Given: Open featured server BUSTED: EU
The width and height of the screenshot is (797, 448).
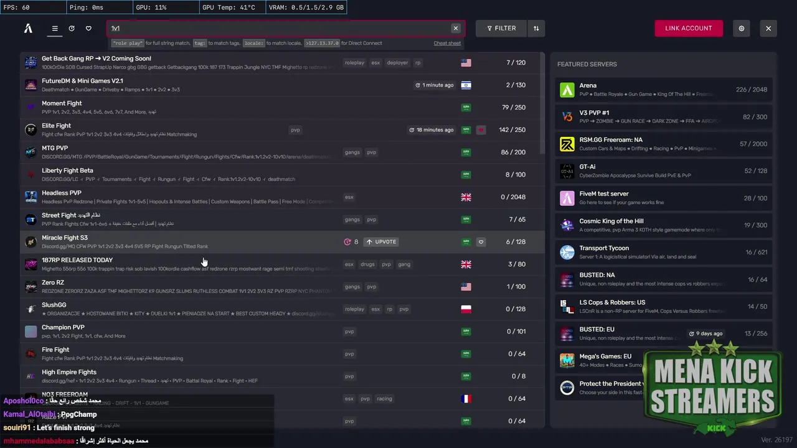Looking at the screenshot, I should click(664, 334).
